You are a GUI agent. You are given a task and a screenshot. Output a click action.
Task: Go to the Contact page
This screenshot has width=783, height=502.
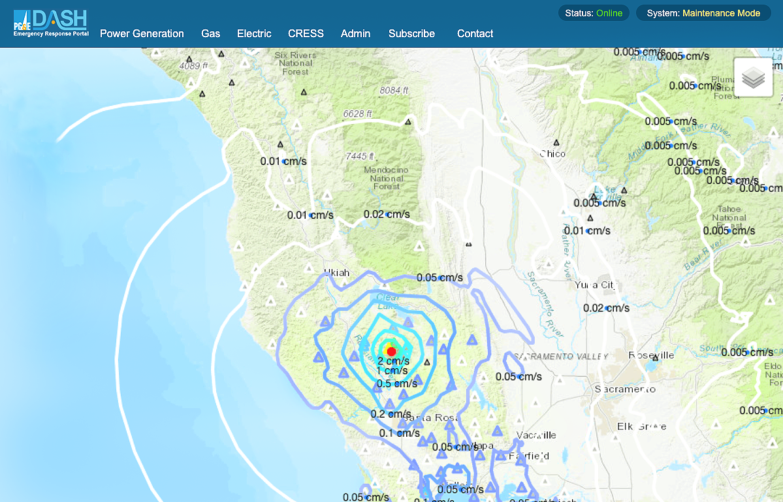click(x=475, y=33)
